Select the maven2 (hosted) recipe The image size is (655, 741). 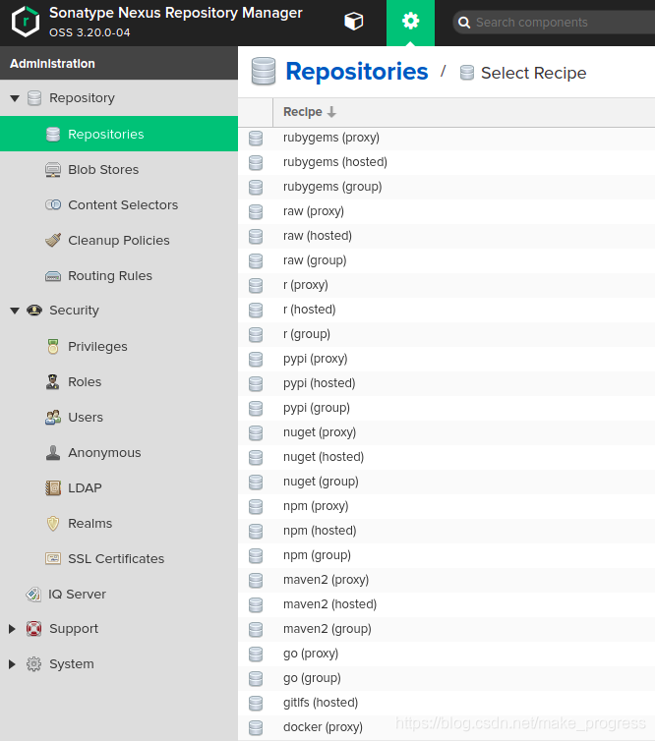click(x=447, y=604)
